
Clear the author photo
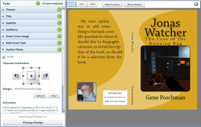[x=54, y=96]
